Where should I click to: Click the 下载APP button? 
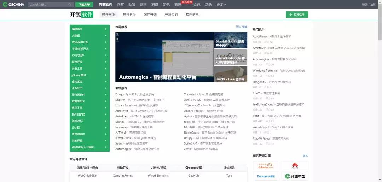84,4
